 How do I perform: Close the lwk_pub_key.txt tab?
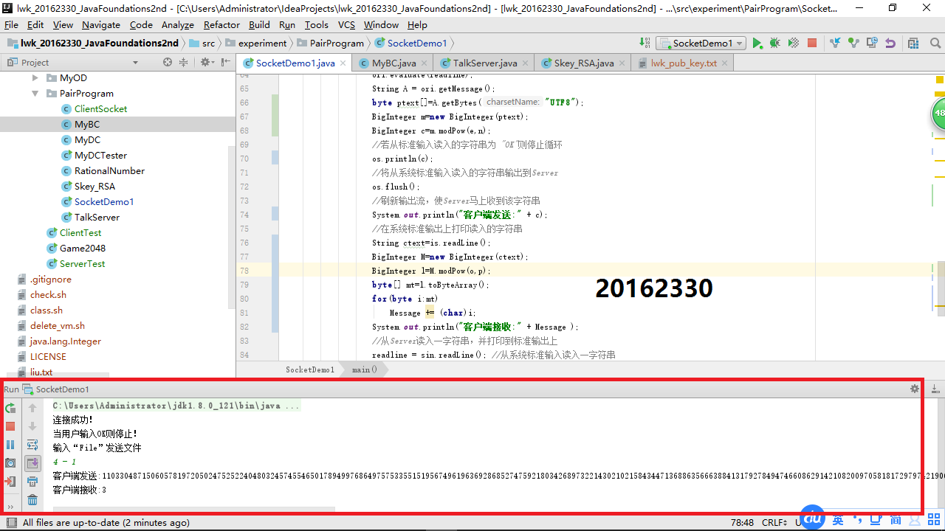724,63
